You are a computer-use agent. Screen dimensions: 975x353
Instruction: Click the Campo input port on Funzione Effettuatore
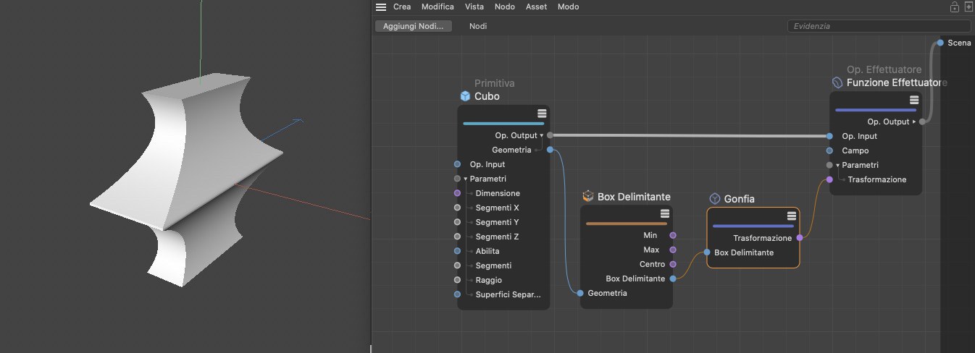tap(829, 151)
